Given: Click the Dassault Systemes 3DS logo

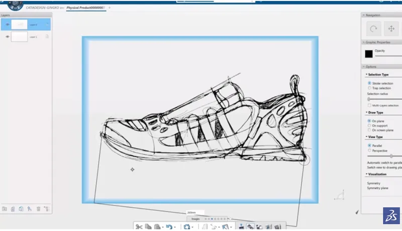Looking at the screenshot, I should [391, 215].
